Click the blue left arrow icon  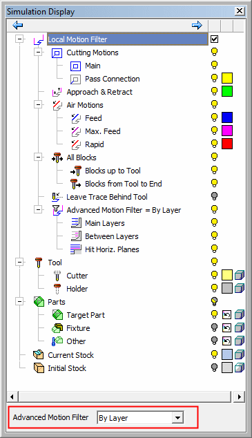tap(17, 26)
